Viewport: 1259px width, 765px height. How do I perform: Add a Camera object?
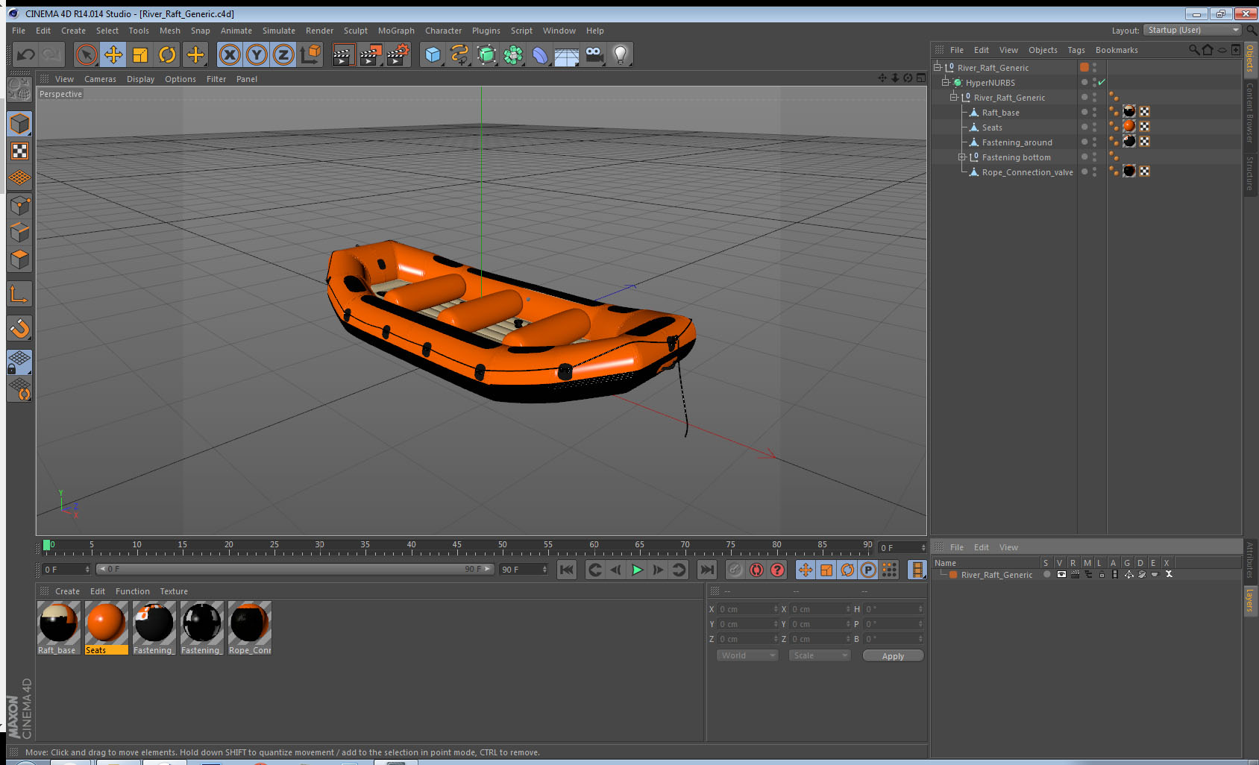594,54
